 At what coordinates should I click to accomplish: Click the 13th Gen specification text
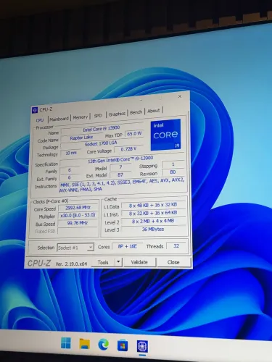[x=120, y=159]
